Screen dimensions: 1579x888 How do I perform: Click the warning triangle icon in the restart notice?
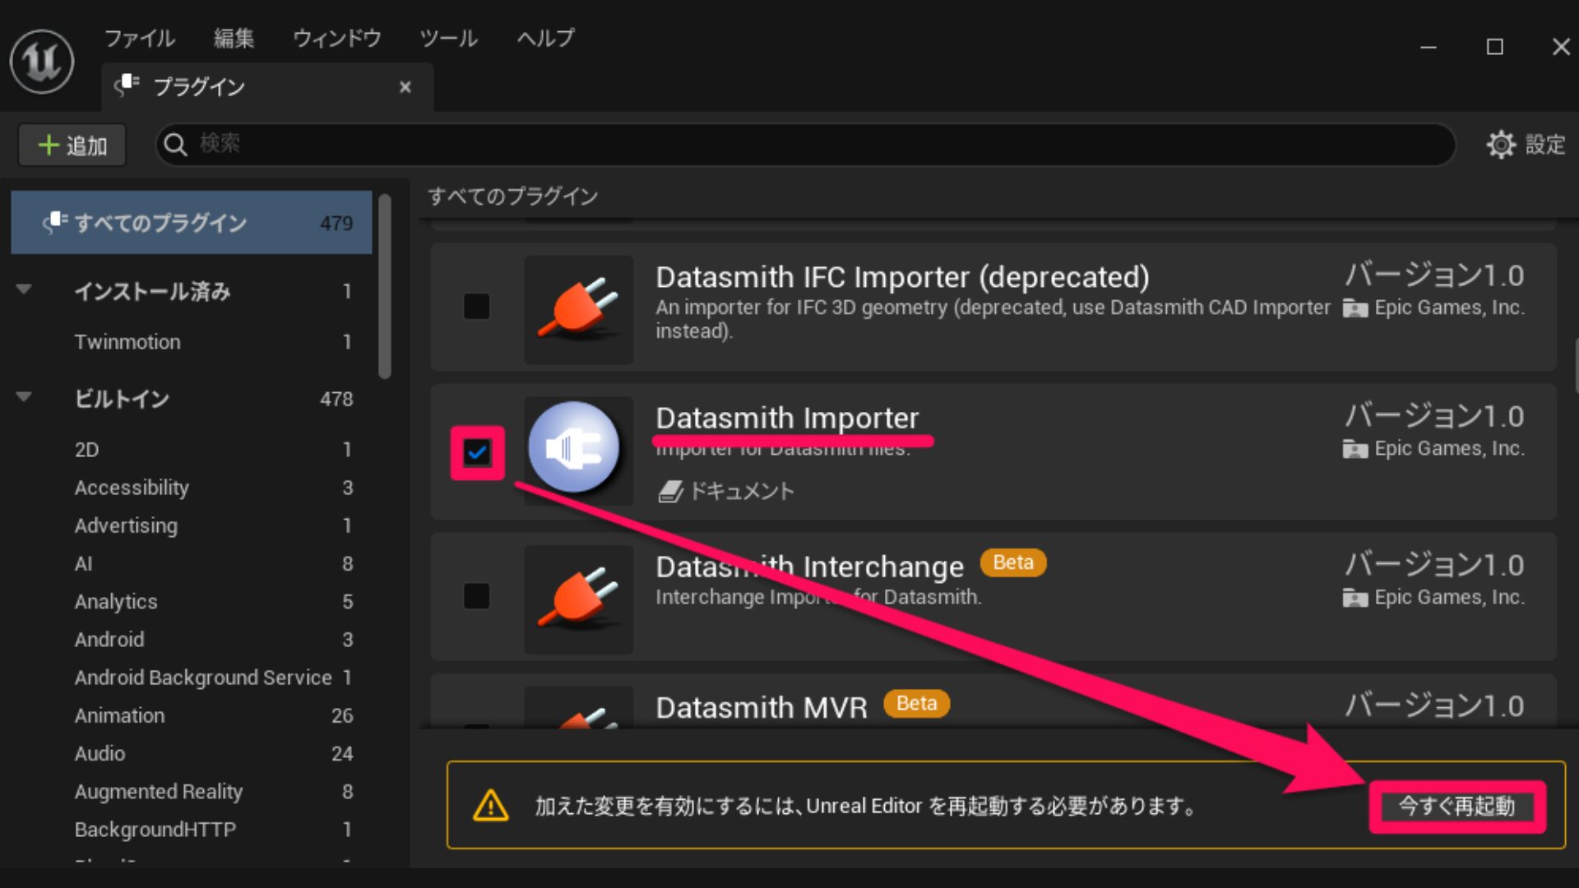coord(491,805)
